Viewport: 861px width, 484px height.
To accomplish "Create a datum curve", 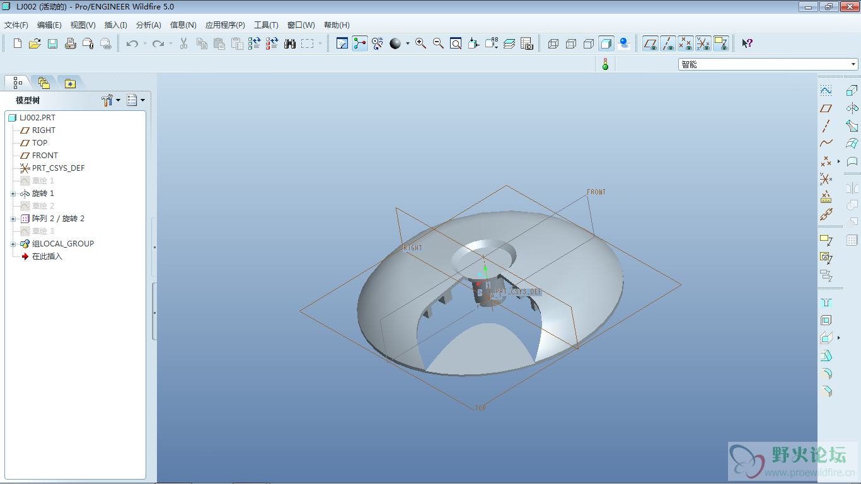I will coord(826,144).
